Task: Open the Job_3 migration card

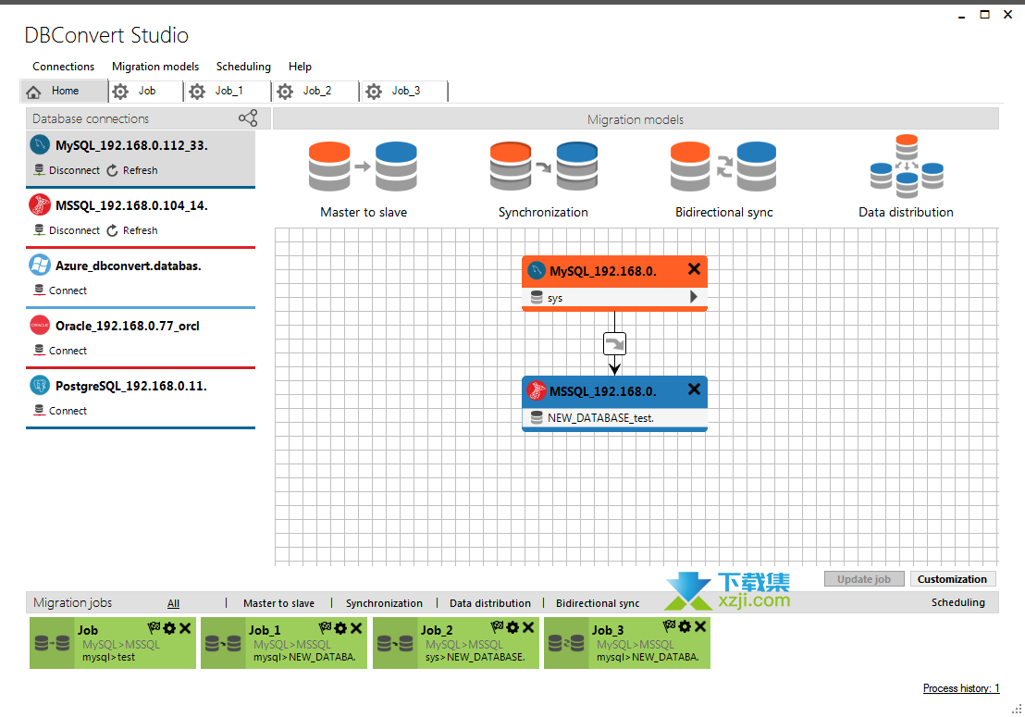Action: coord(627,643)
